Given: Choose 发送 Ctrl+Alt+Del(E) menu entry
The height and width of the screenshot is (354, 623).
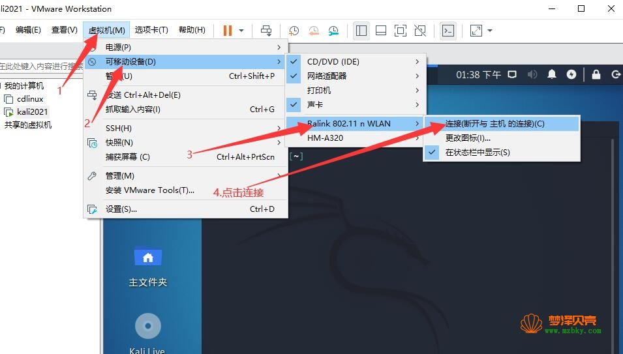Looking at the screenshot, I should [x=185, y=95].
